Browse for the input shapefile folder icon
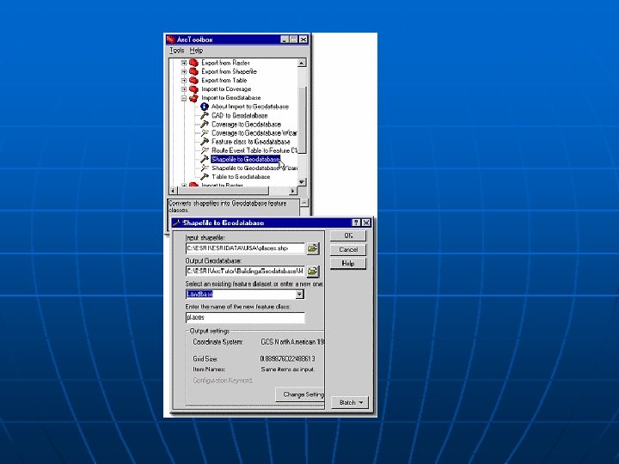 [313, 248]
